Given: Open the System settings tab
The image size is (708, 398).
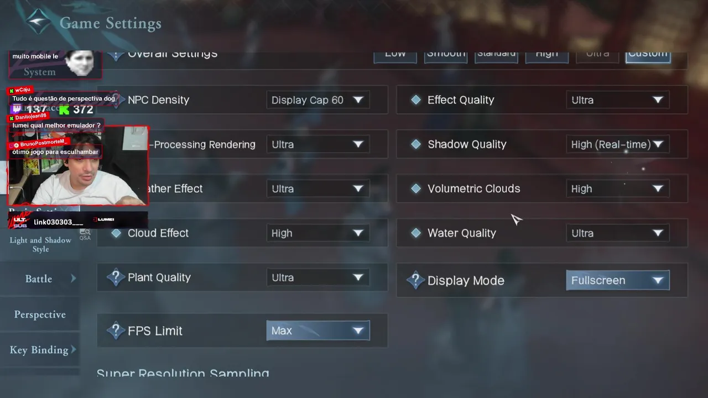Looking at the screenshot, I should (x=39, y=72).
